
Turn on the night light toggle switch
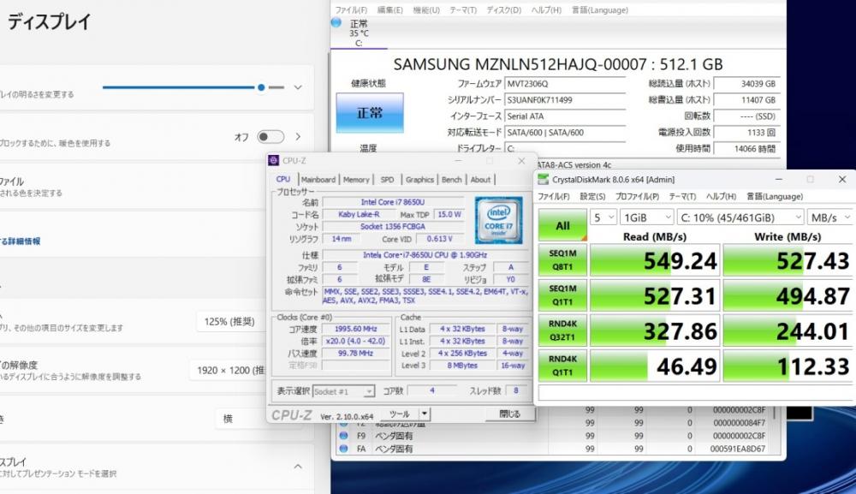270,136
